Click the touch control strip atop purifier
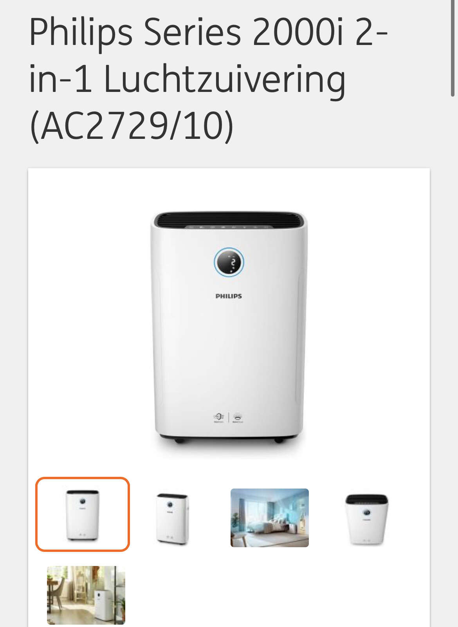Image resolution: width=458 pixels, height=627 pixels. (229, 226)
